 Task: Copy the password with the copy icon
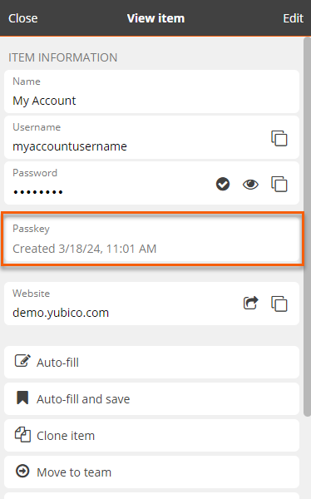point(279,184)
